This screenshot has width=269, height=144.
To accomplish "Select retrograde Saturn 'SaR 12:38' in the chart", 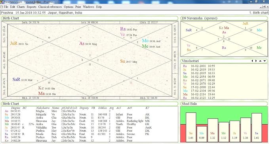I will [22, 80].
